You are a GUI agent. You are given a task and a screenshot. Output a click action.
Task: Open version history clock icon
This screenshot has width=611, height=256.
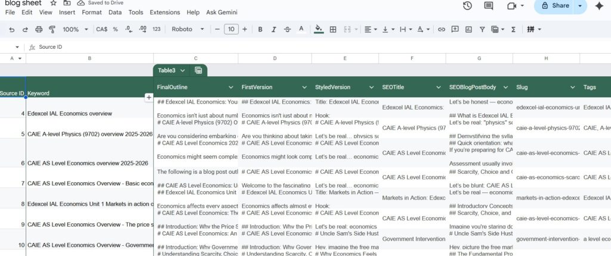[x=467, y=6]
